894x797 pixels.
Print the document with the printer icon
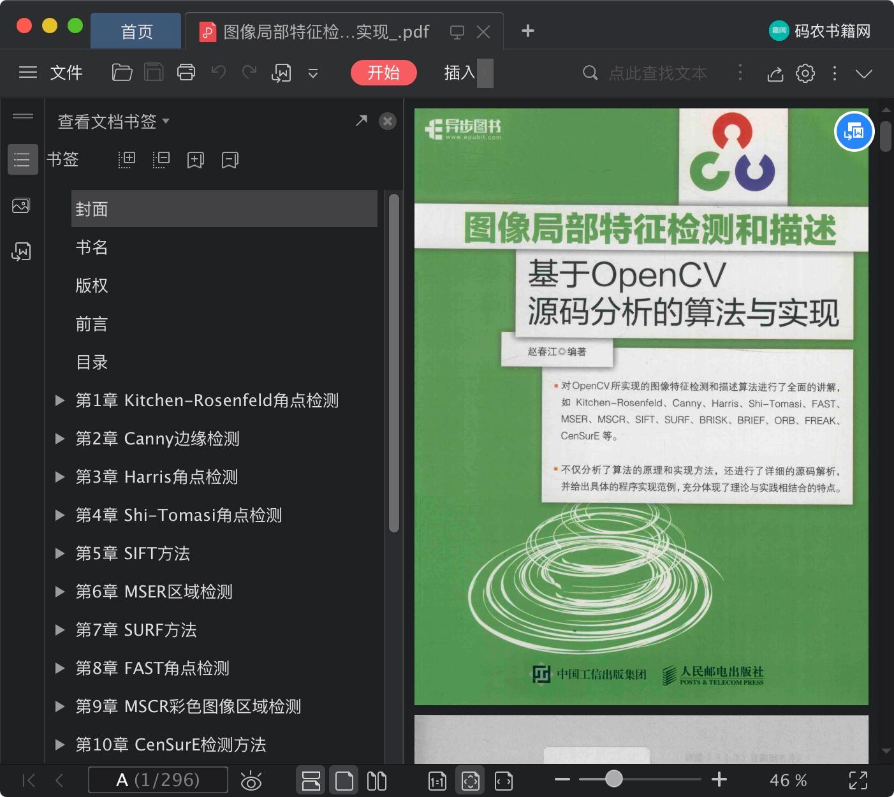pyautogui.click(x=186, y=73)
